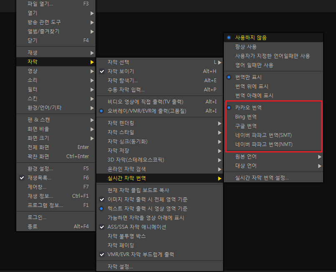Open the 자막 렌더링 submenu

pos(160,123)
